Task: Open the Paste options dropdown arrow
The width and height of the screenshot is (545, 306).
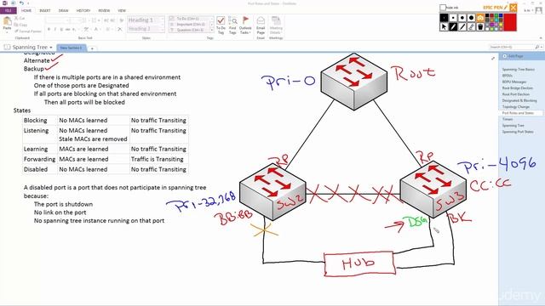Action: [7, 32]
